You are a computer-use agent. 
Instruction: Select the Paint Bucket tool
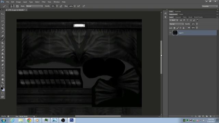point(2,54)
